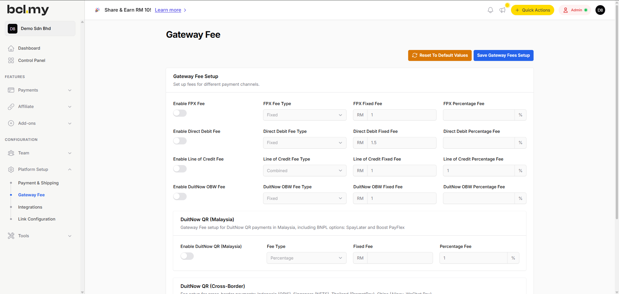Screen dimensions: 619x294
Task: Expand the Affiliate menu chevron
Action: [x=70, y=107]
